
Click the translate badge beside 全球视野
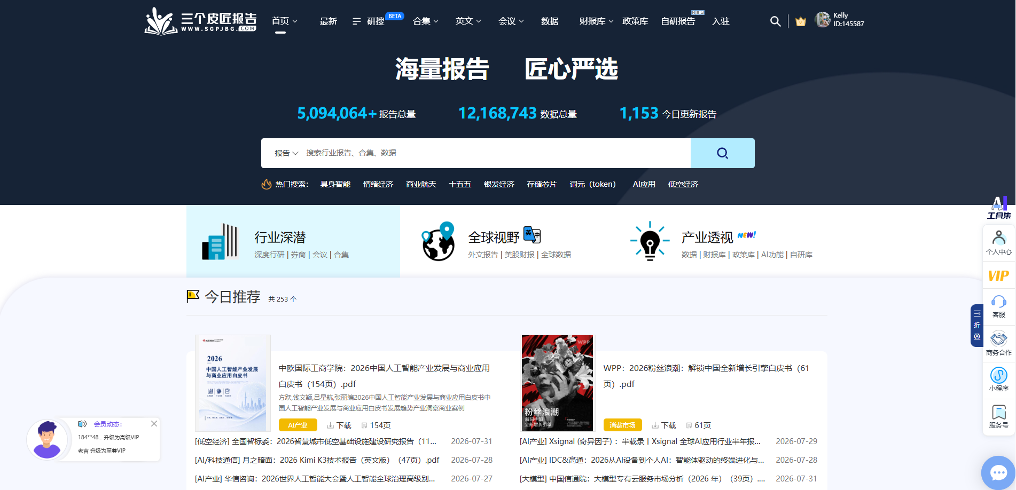click(532, 234)
